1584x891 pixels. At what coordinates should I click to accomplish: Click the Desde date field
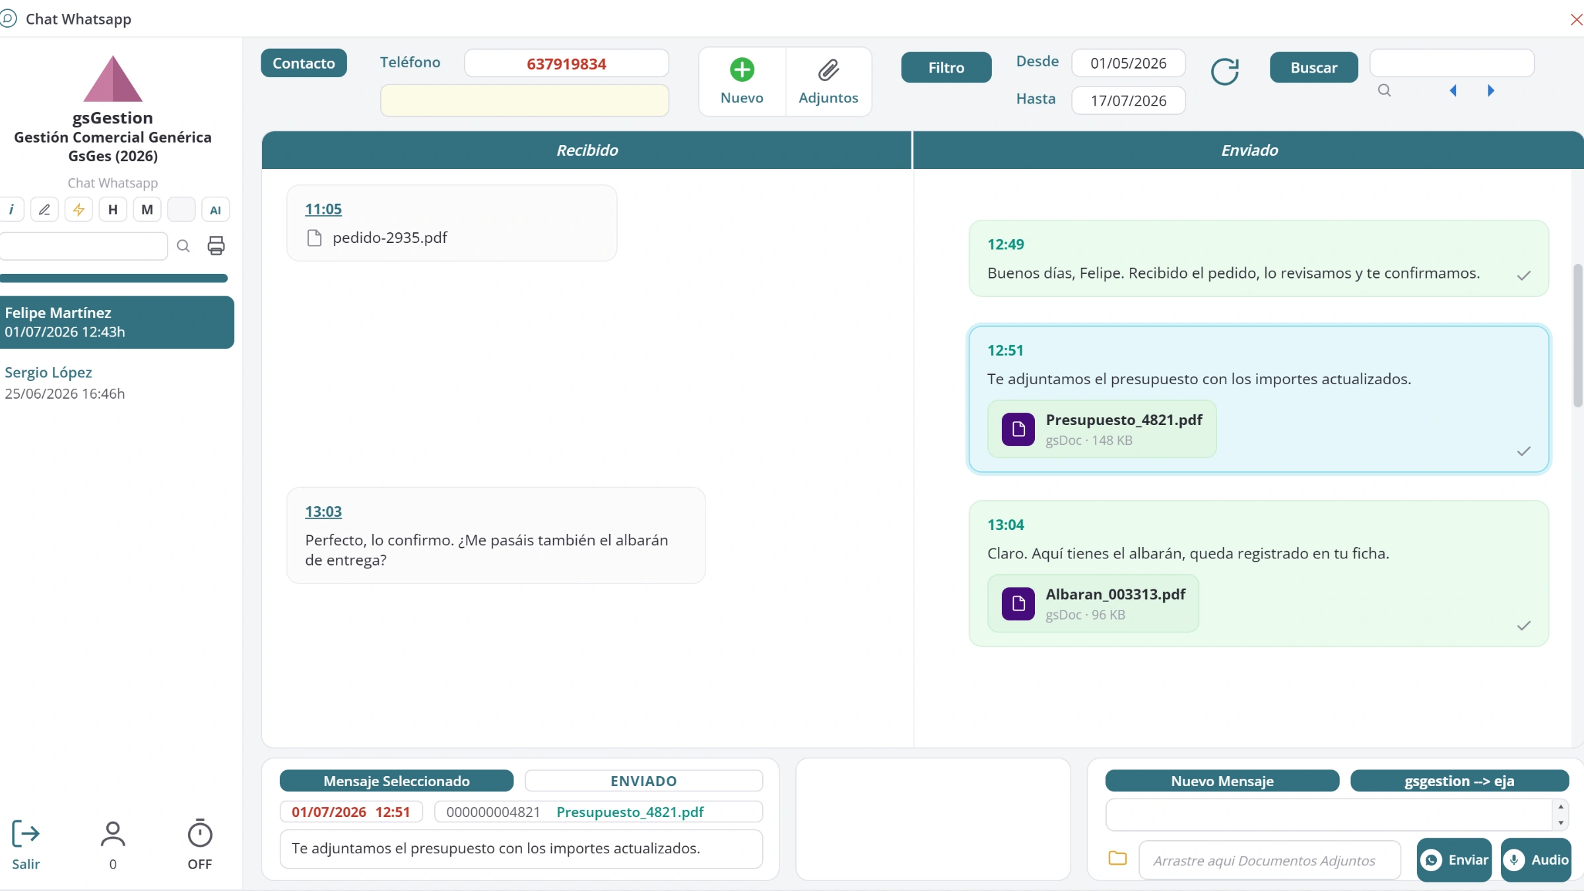click(1129, 63)
